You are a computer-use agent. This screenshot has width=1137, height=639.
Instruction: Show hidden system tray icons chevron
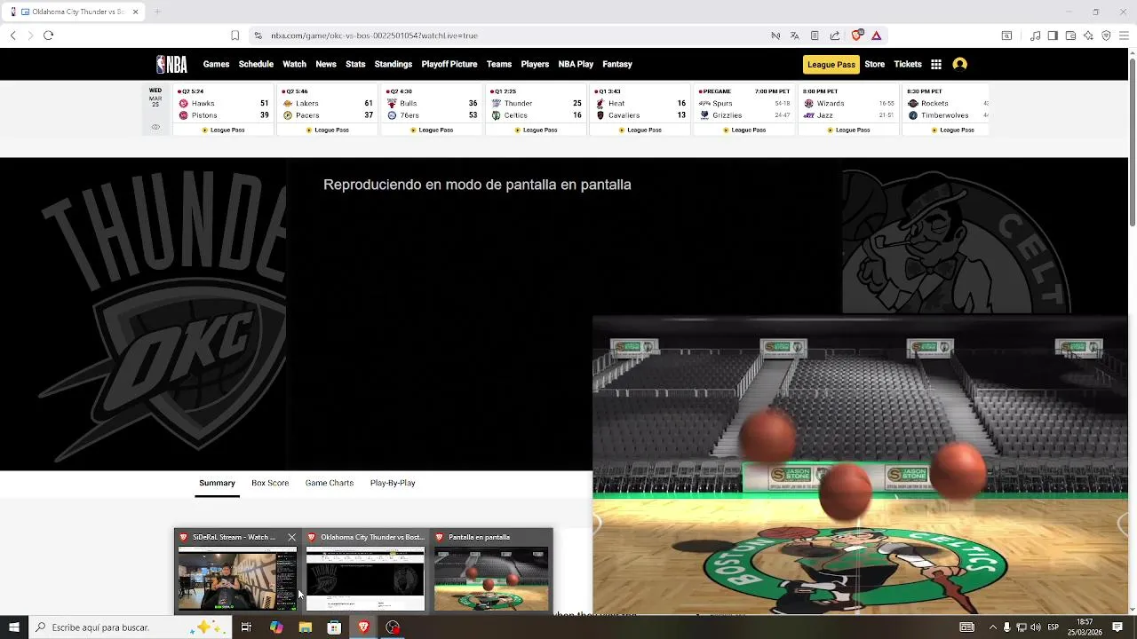pos(992,627)
